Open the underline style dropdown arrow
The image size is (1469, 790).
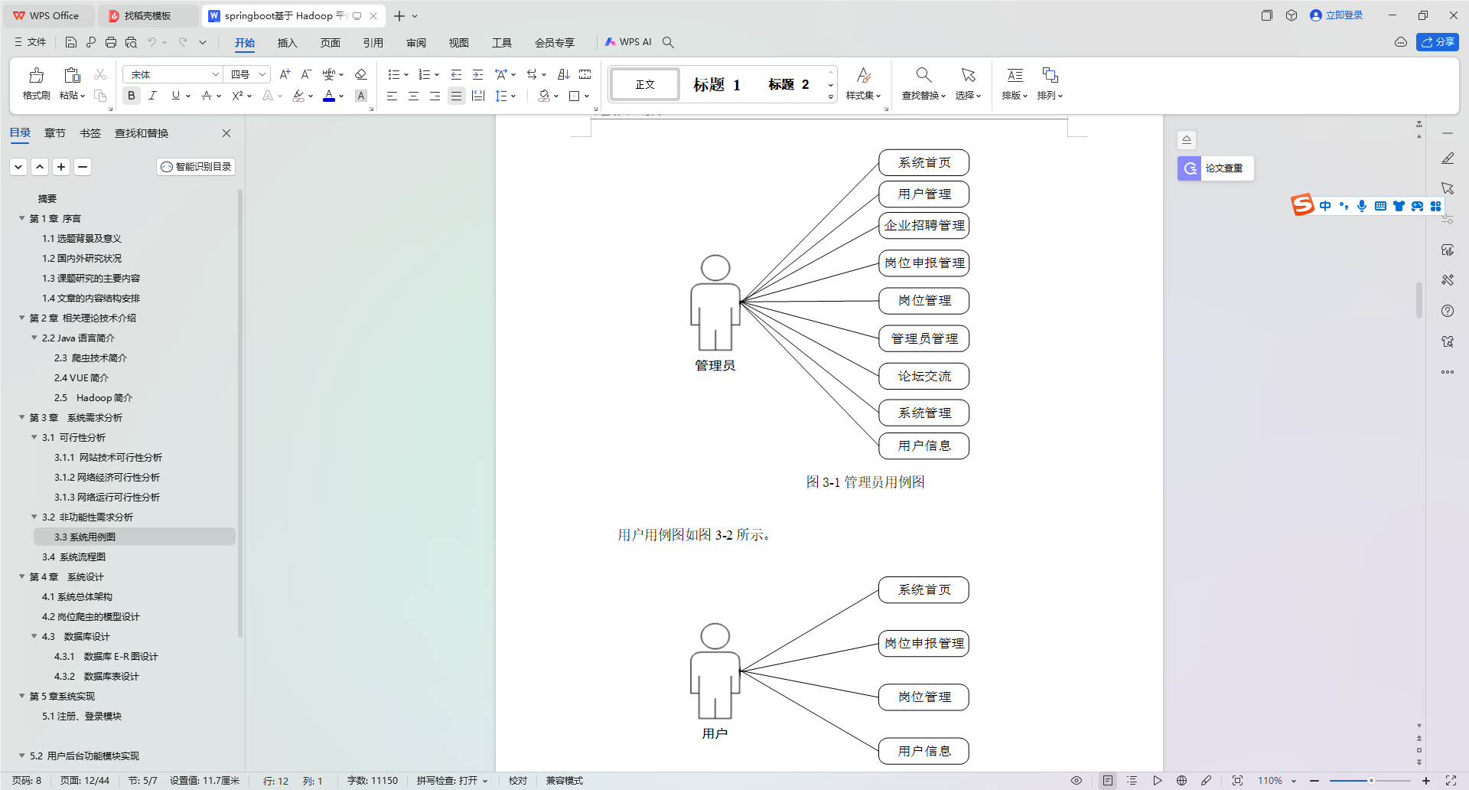187,96
